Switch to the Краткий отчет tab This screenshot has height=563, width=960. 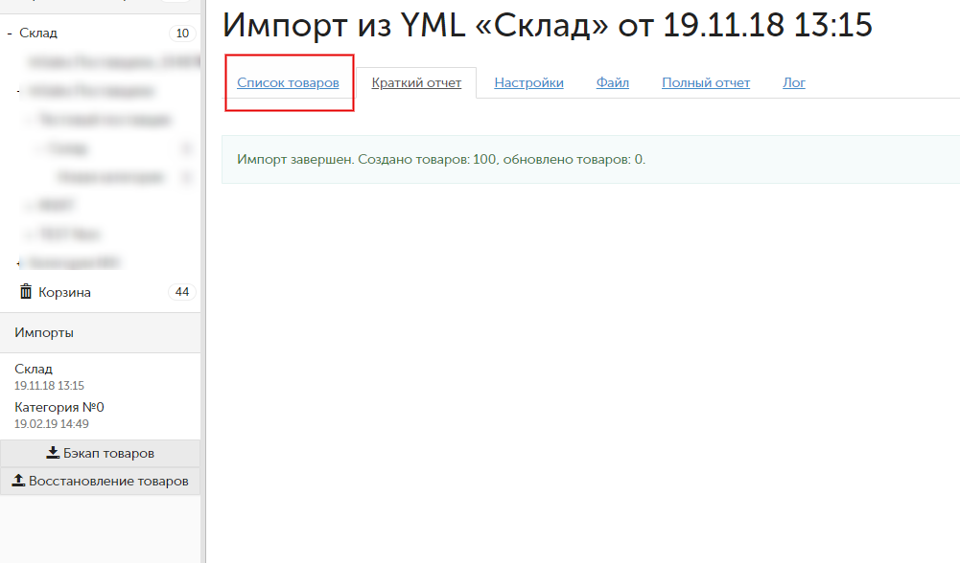click(416, 83)
